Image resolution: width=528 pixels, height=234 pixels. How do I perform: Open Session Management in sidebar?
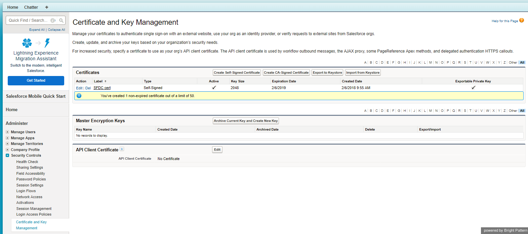click(x=34, y=209)
